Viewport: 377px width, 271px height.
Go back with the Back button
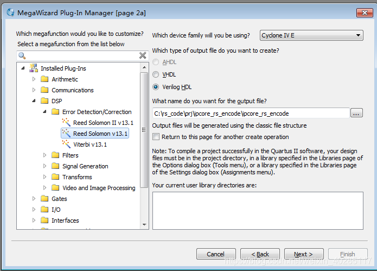tap(260, 254)
